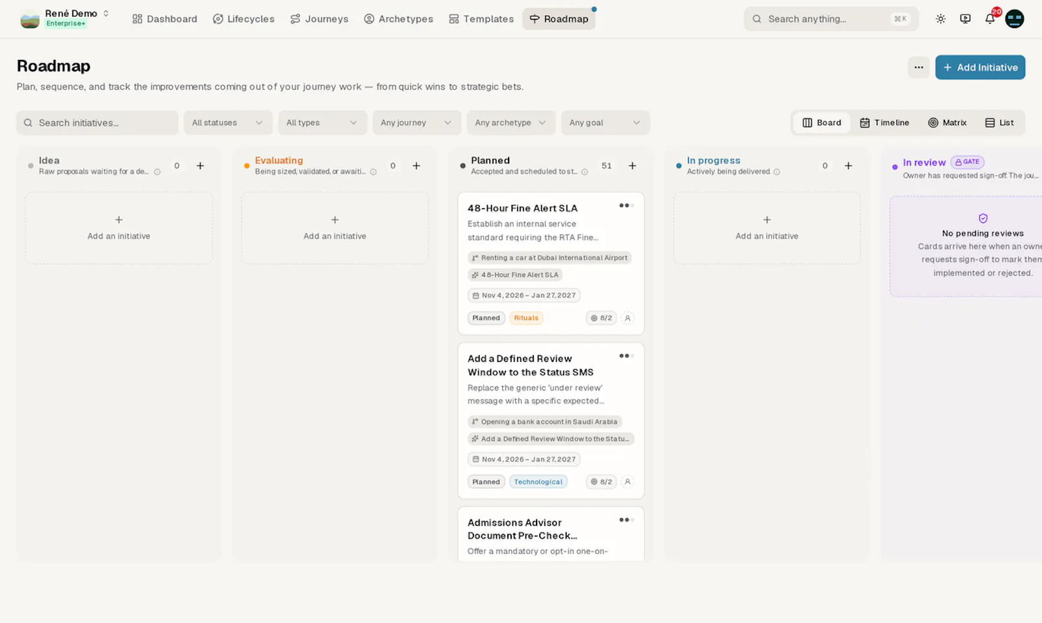This screenshot has width=1042, height=623.
Task: Expand the Any archetype filter
Action: [511, 123]
